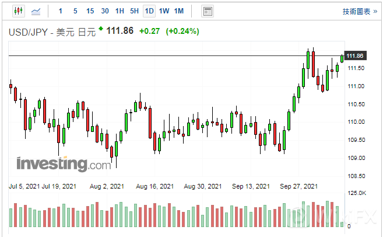Click the +0.24% percentage change value
Image resolution: width=383 pixels, height=237 pixels.
pos(182,32)
